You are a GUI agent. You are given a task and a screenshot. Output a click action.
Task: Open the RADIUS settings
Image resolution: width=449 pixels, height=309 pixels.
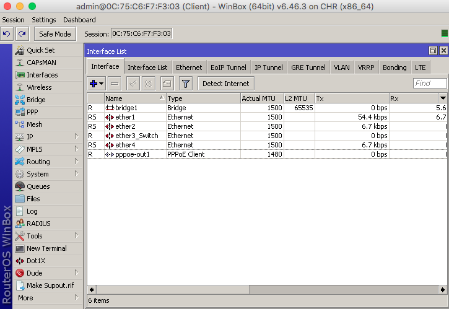48,224
